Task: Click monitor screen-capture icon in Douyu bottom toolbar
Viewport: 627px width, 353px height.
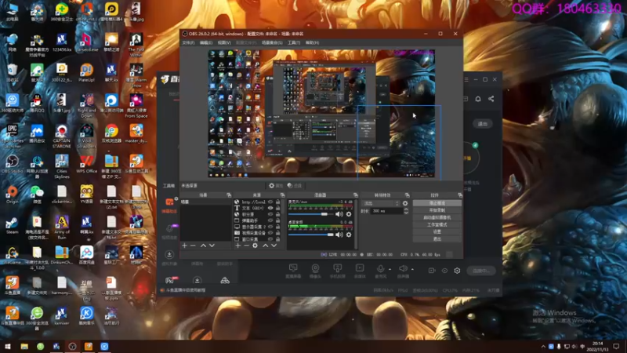Action: 293,268
